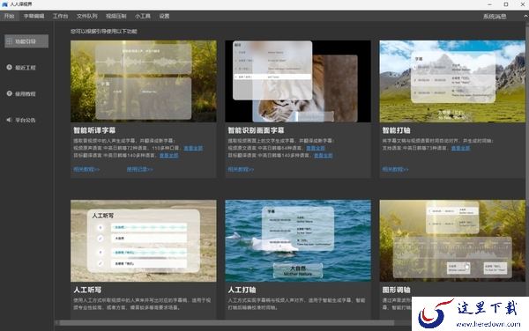Screen dimensions: 529x331
Task: Open 查看全部 for 智能听译字幕 source languages
Action: (193, 148)
